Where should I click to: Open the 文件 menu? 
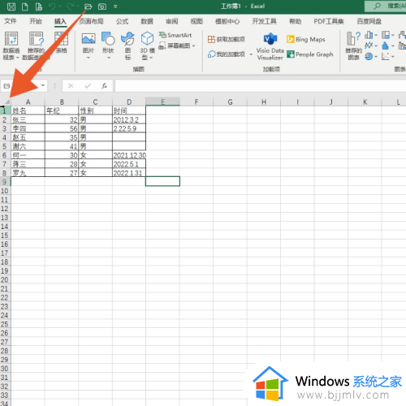click(x=11, y=21)
